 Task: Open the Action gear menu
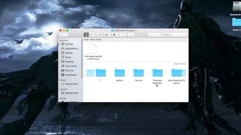[115, 34]
